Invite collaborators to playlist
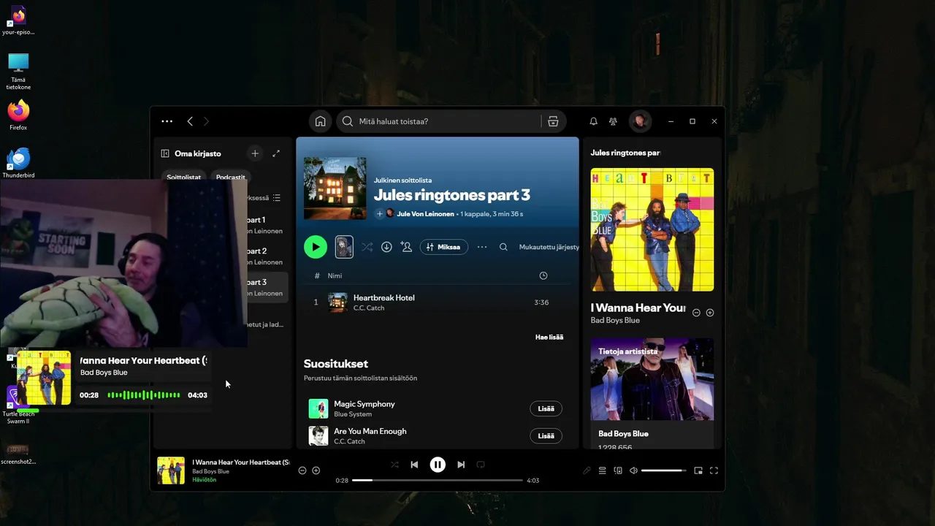 pyautogui.click(x=406, y=247)
